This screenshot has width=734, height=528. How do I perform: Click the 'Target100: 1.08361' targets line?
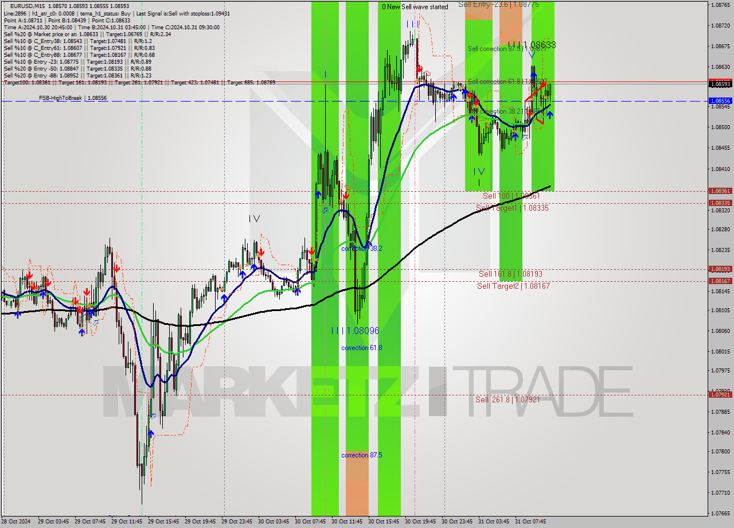pyautogui.click(x=139, y=82)
